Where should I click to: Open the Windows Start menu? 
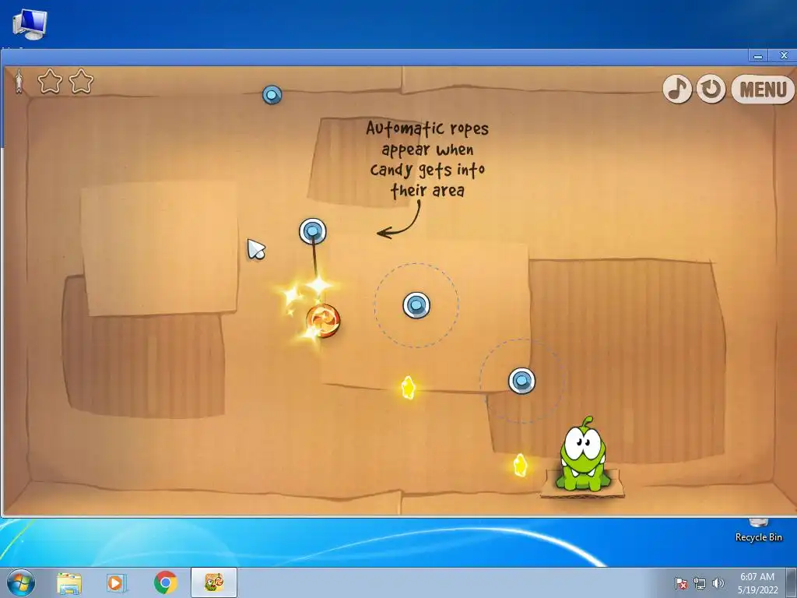pos(20,582)
